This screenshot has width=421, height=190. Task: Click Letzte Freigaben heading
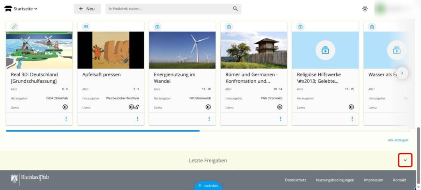(x=208, y=160)
